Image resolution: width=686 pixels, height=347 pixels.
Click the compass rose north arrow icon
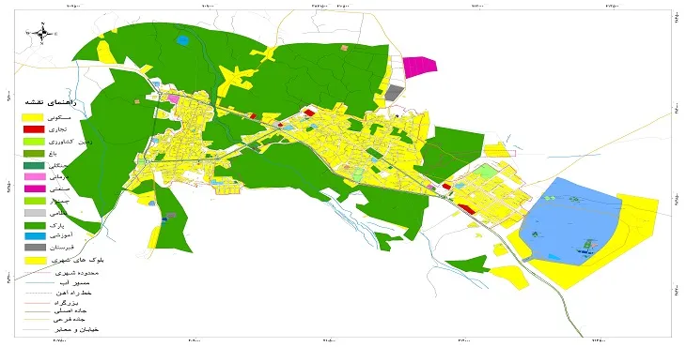42,33
